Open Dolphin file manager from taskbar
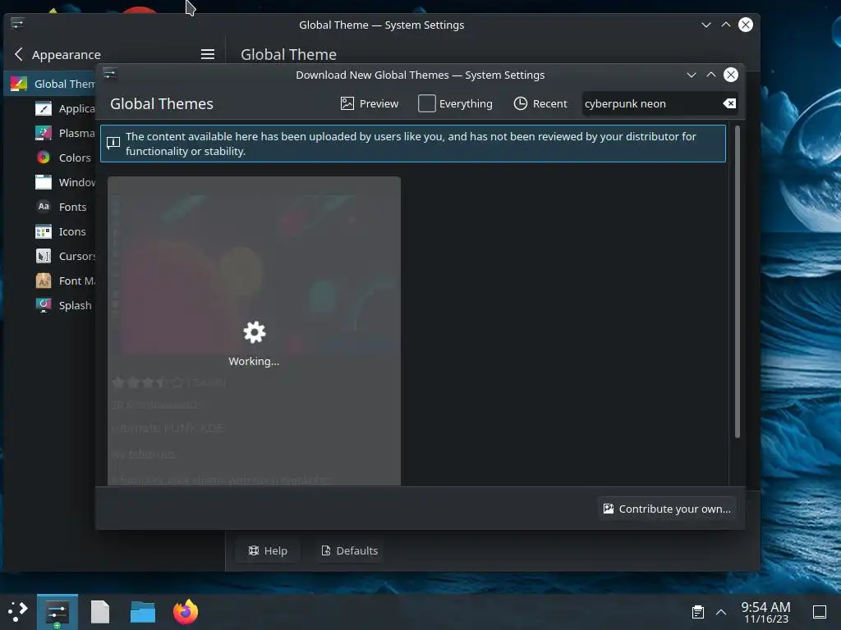Image resolution: width=841 pixels, height=630 pixels. tap(143, 612)
